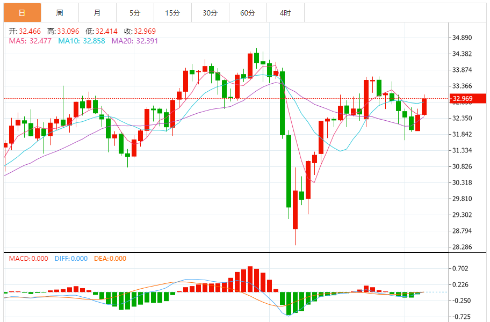490x322 pixels.
Task: Click the 31.334 price axis label
Action: pyautogui.click(x=462, y=150)
